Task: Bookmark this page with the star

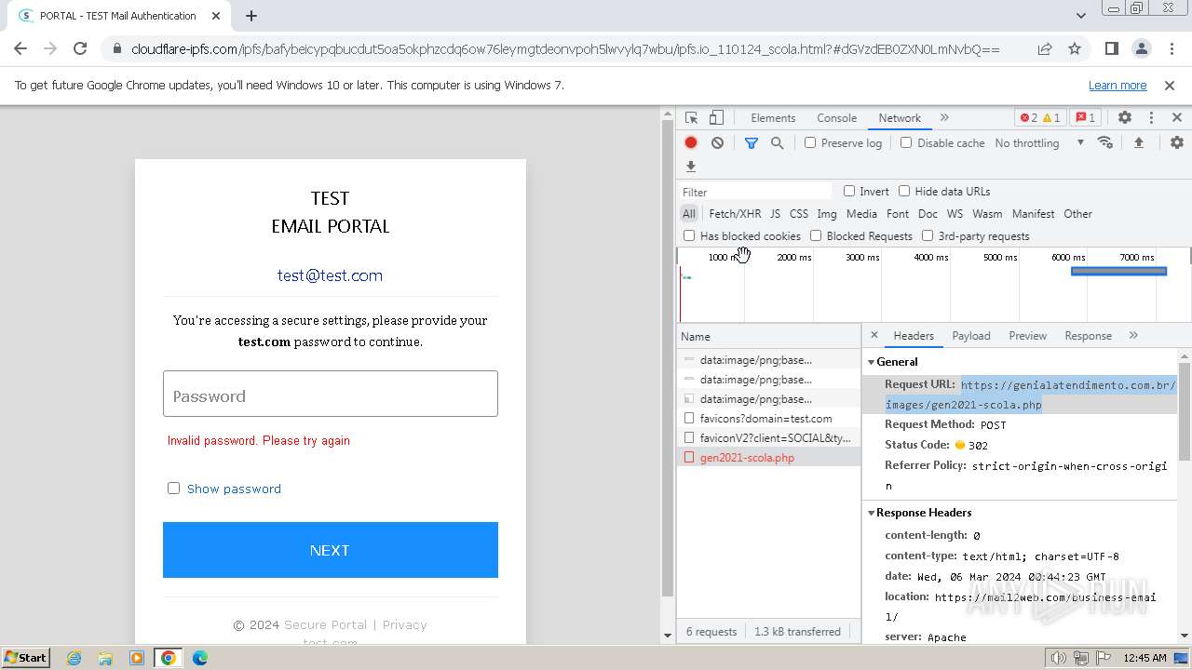Action: click(1075, 49)
